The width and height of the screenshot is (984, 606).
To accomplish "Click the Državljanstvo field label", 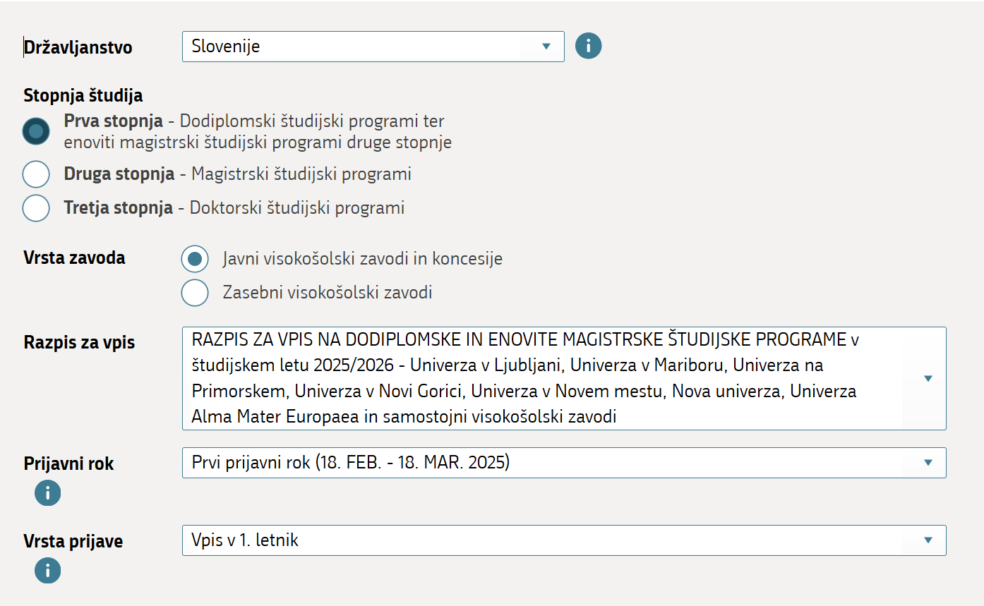I will [x=78, y=47].
